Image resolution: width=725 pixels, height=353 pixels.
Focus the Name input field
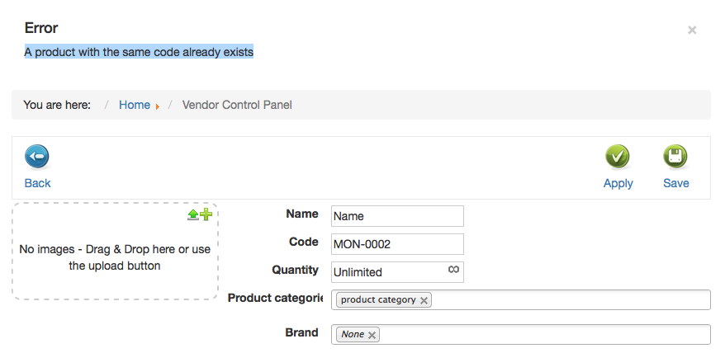pyautogui.click(x=397, y=216)
